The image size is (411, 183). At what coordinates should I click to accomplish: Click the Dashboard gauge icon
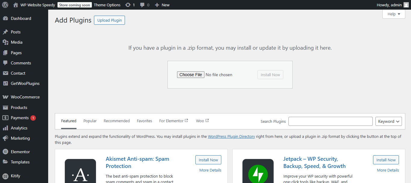point(5,18)
